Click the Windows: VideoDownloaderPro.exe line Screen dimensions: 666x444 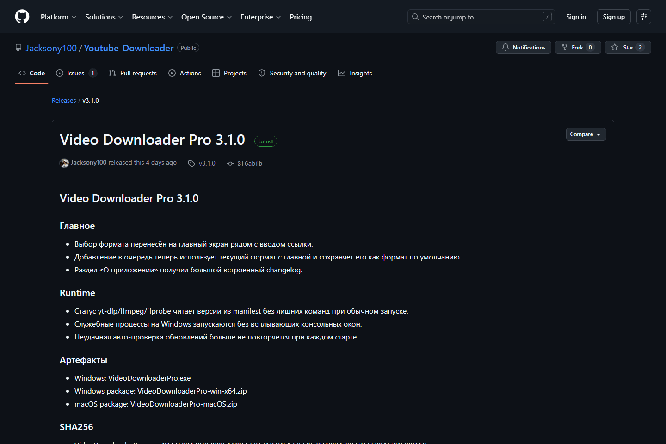coord(133,378)
